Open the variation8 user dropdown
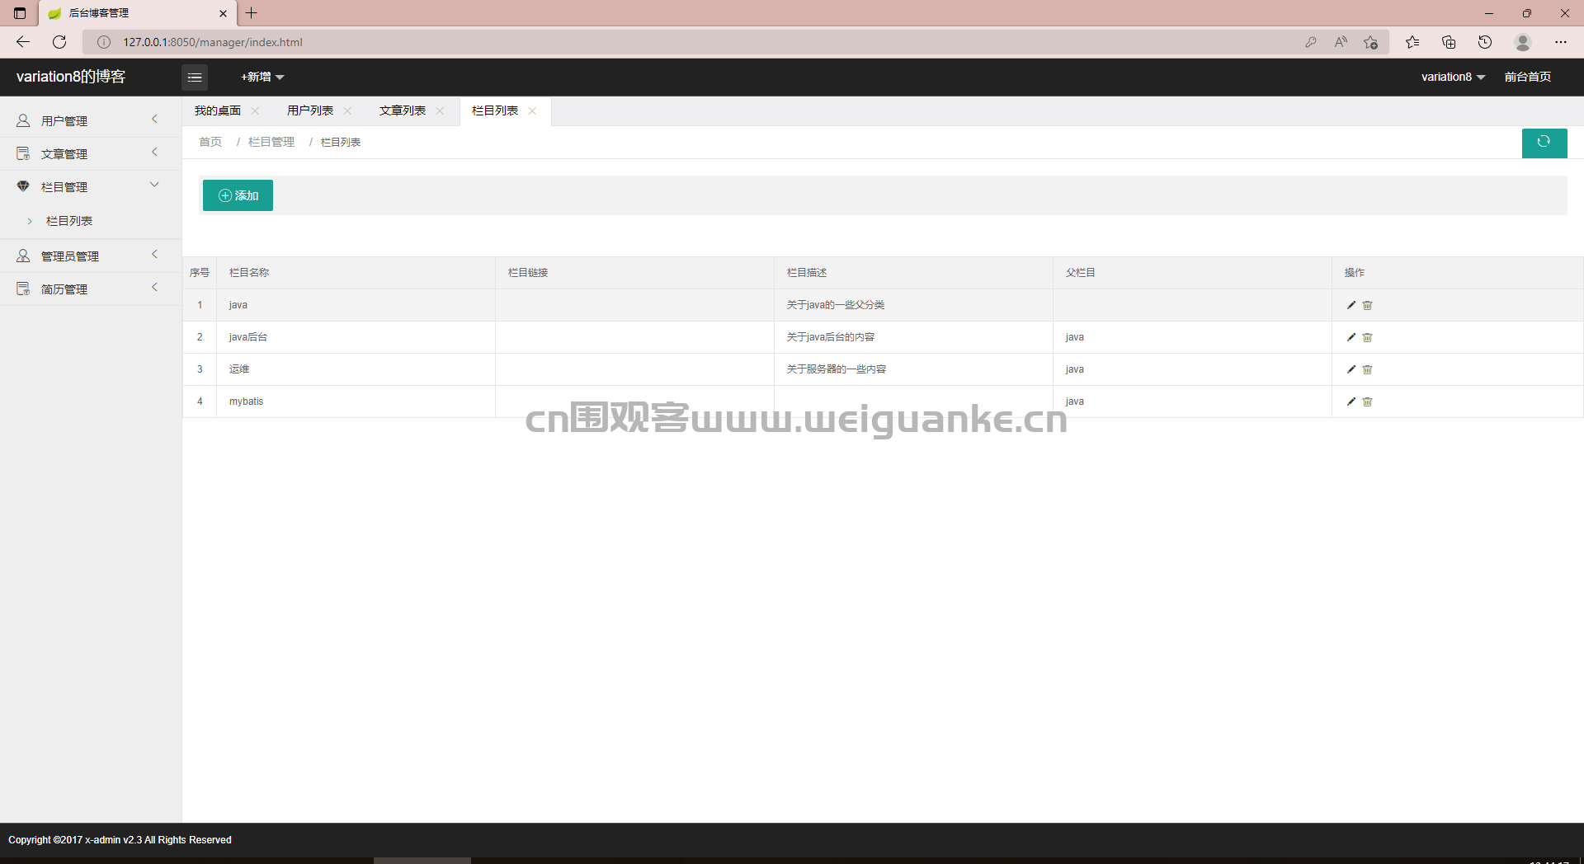Viewport: 1584px width, 864px height. (x=1453, y=77)
